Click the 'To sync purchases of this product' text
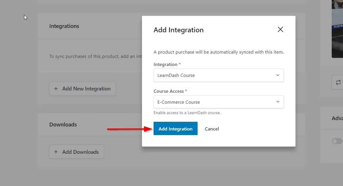This screenshot has height=186, width=343. tap(95, 56)
